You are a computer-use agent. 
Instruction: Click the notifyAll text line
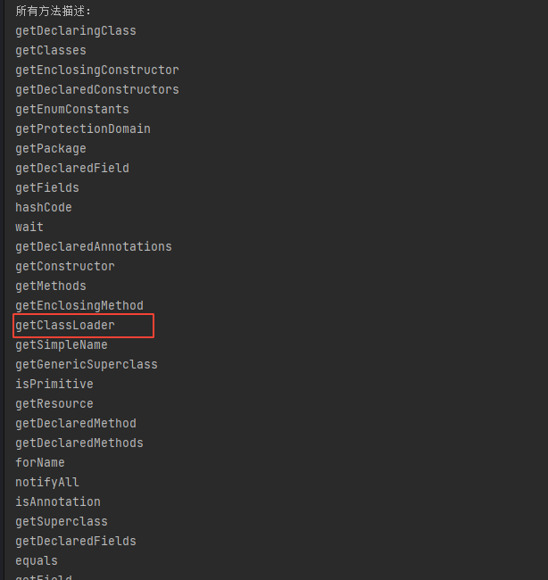click(x=47, y=483)
